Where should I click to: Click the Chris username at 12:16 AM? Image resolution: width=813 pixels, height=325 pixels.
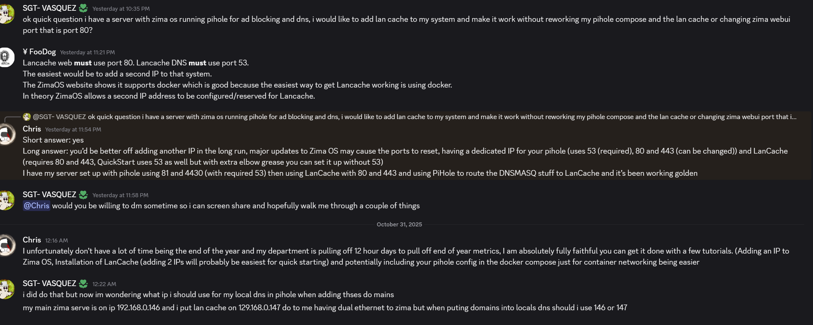[x=32, y=240]
